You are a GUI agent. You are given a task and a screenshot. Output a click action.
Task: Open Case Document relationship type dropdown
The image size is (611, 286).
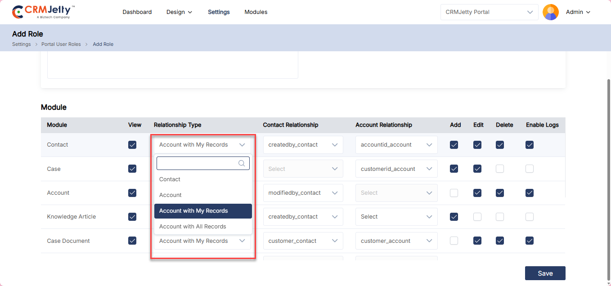pos(202,241)
